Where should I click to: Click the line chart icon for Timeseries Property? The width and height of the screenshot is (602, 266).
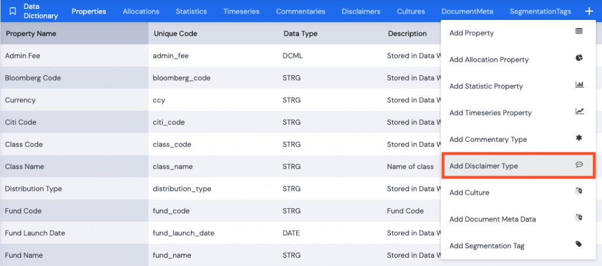point(579,111)
